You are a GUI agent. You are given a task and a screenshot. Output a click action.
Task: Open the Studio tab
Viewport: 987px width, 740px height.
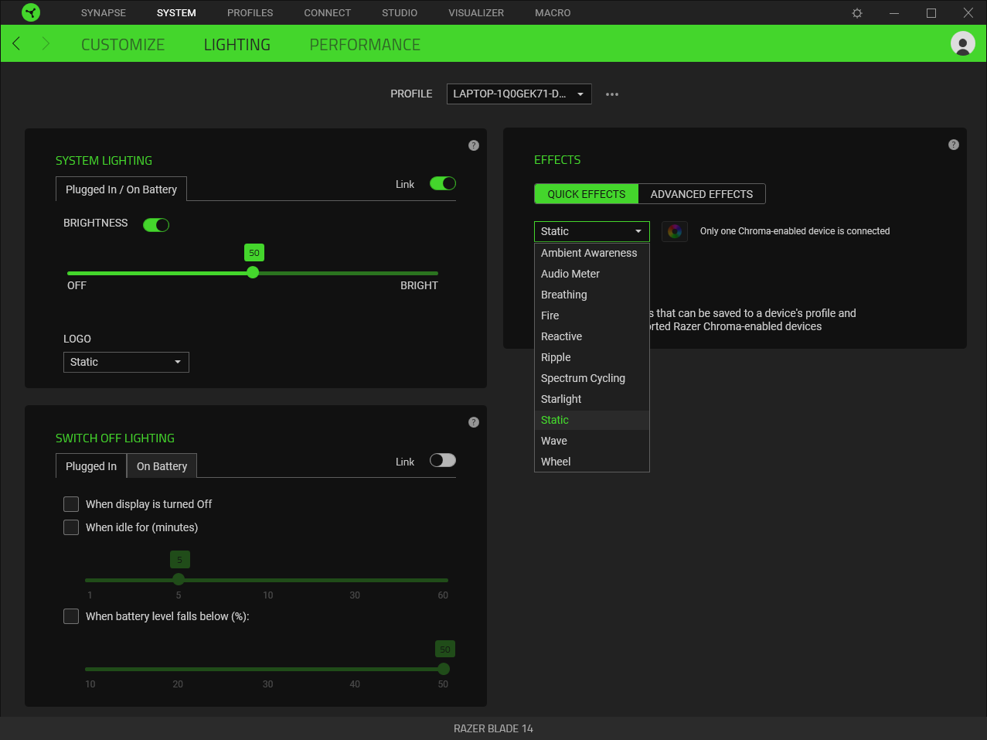coord(400,13)
